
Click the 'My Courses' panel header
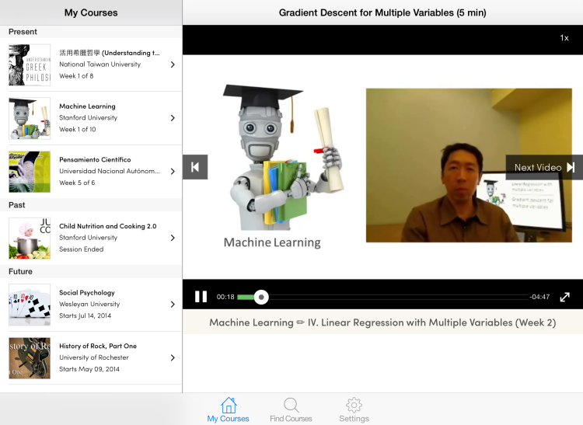coord(91,12)
